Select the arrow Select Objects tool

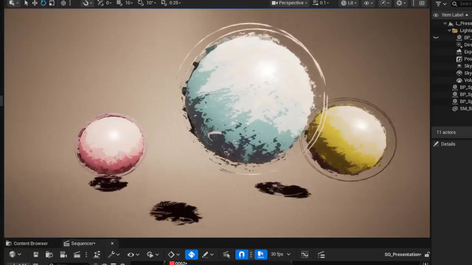point(26,3)
